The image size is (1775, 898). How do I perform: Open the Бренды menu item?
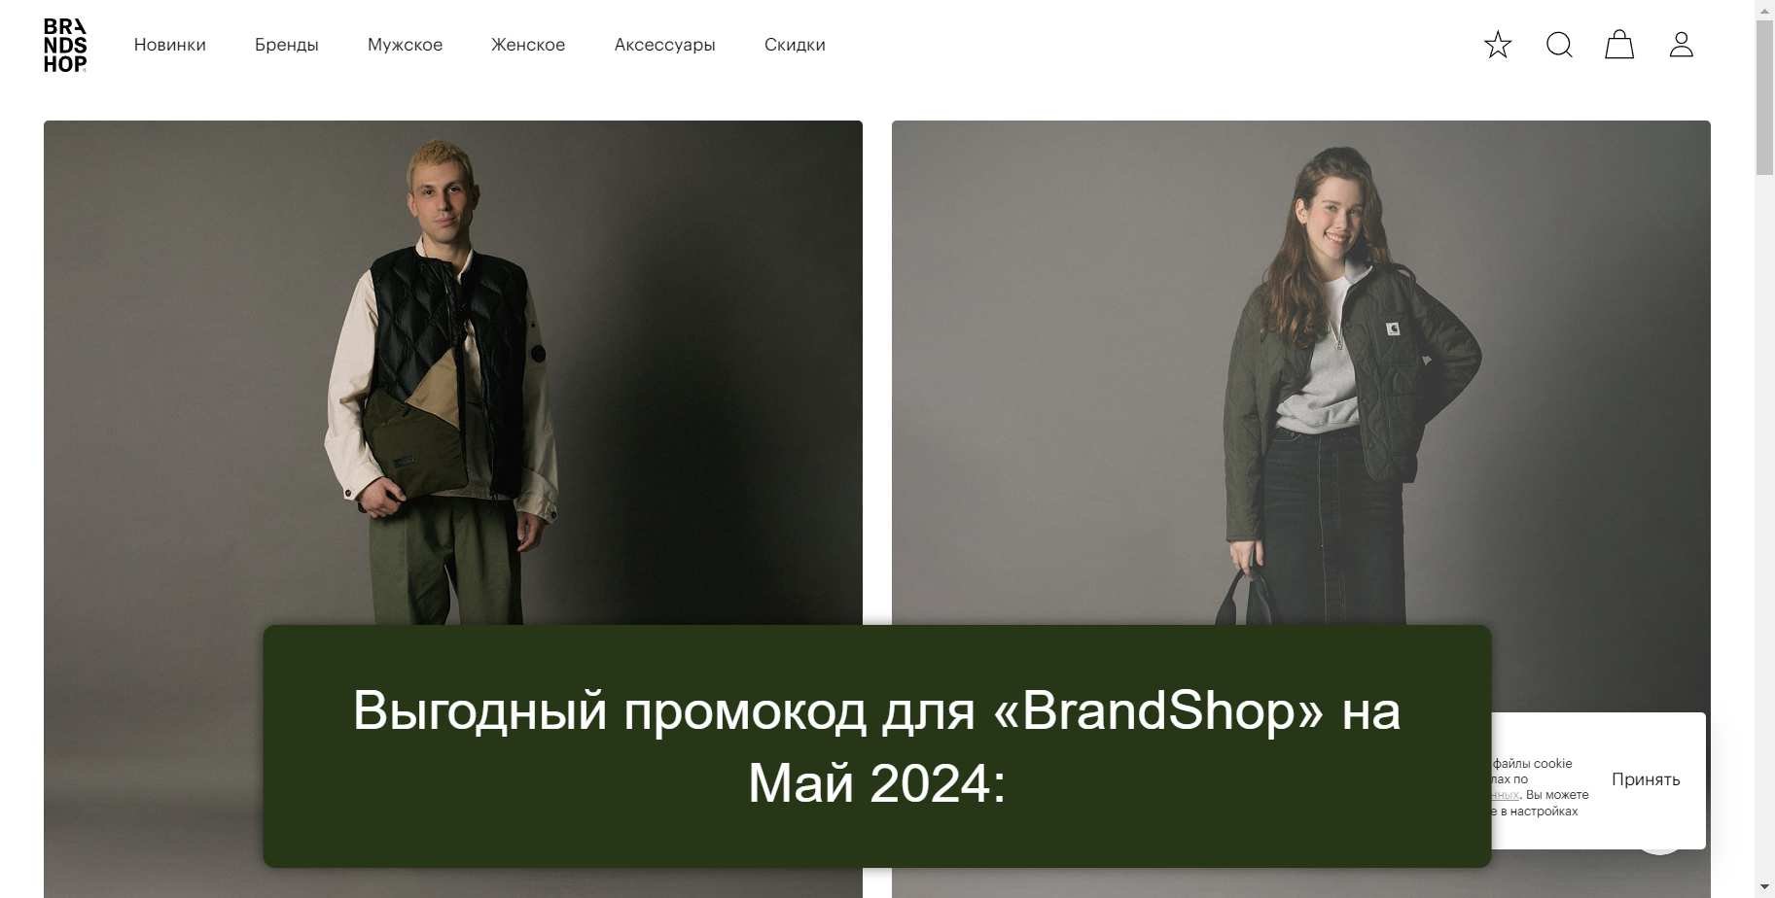point(287,45)
